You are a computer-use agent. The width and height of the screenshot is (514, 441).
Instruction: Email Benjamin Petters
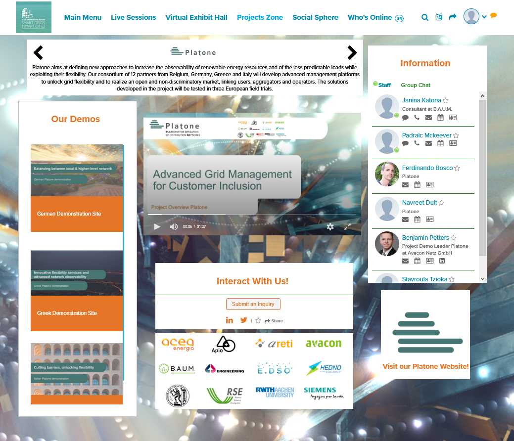(x=405, y=261)
